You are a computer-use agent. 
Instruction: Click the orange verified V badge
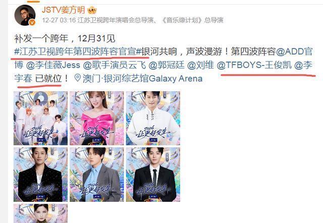[x=32, y=22]
